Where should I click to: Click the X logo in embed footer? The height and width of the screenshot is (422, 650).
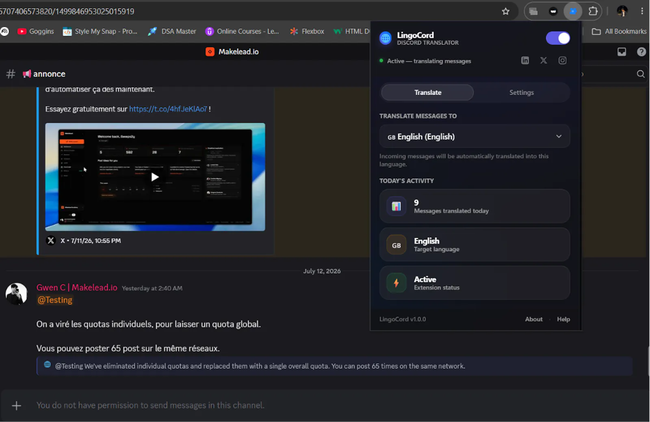click(51, 241)
